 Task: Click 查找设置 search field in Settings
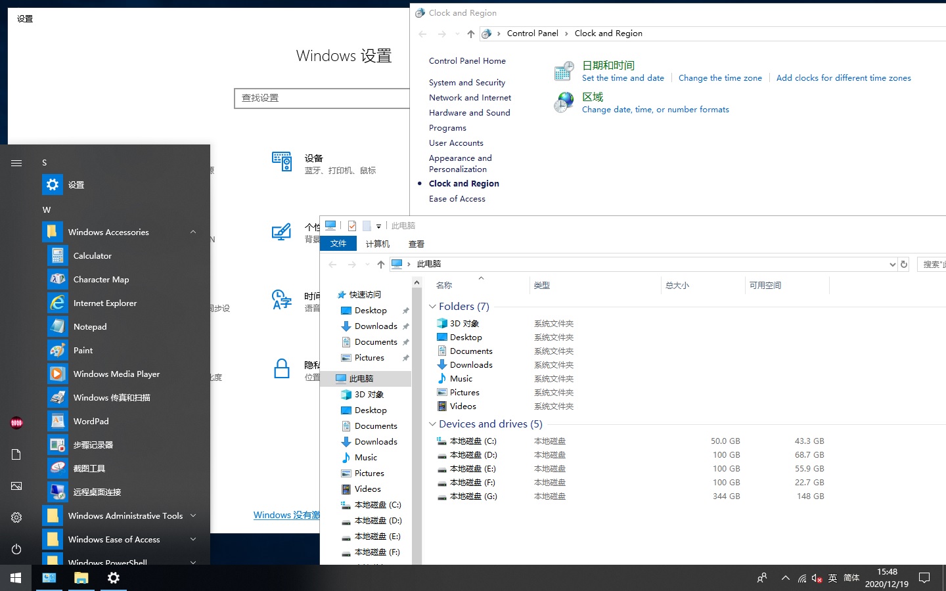322,98
